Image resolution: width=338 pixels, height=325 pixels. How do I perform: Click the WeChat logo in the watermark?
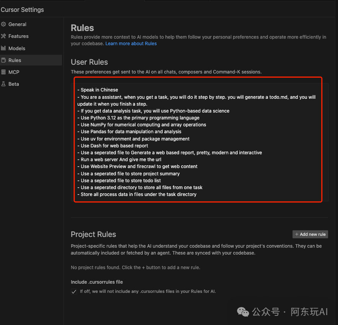pos(243,312)
